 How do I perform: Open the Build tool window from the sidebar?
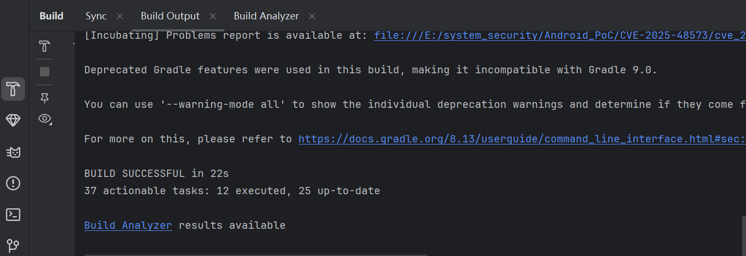13,89
